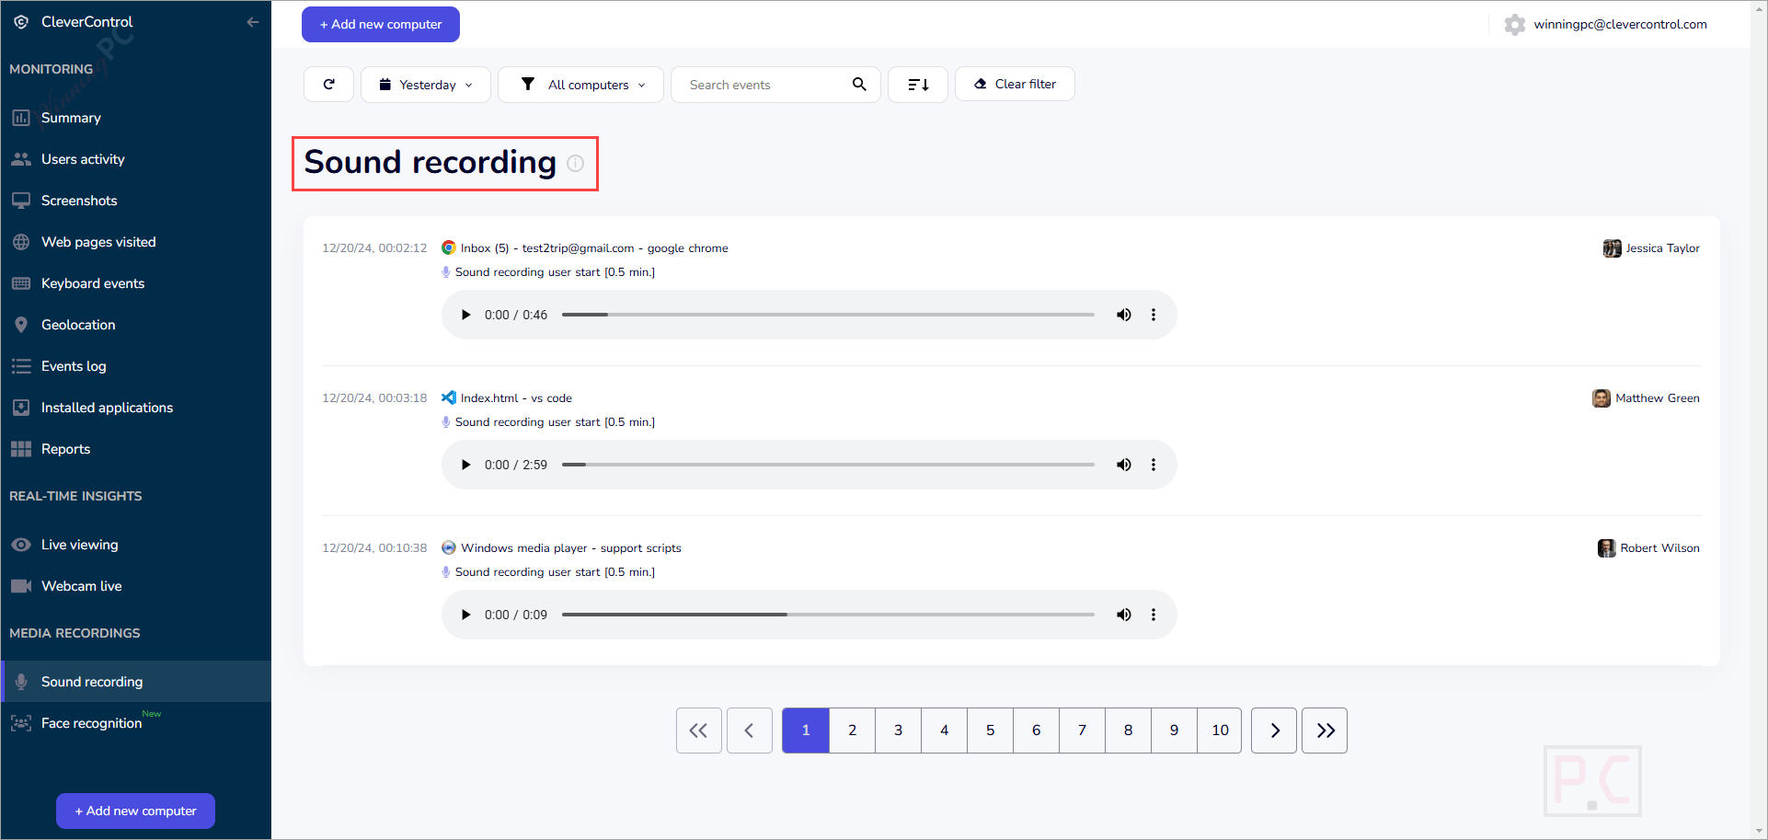
Task: Click Inbox (5) google chrome event title
Action: [594, 248]
